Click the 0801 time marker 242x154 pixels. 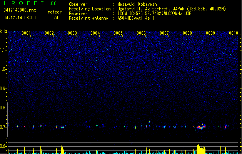[26, 33]
